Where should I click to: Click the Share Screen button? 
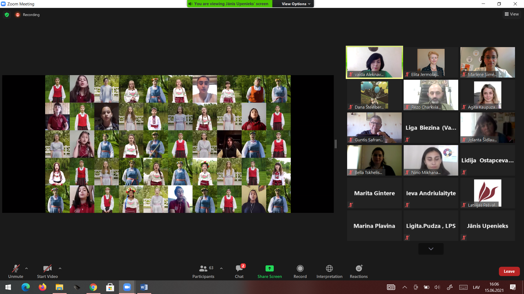click(270, 271)
